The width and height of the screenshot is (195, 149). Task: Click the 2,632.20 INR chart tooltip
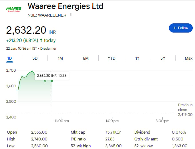(x=52, y=76)
